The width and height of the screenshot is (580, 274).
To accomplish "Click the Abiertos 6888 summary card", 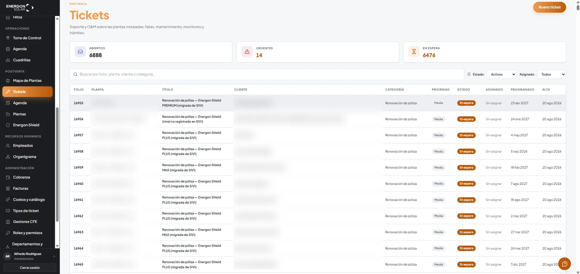I will point(151,52).
